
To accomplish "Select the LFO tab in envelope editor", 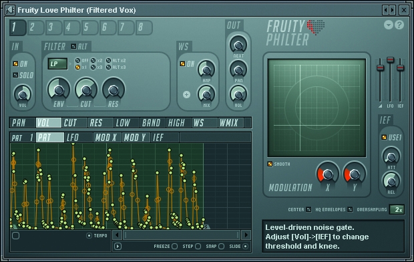I will [x=79, y=138].
